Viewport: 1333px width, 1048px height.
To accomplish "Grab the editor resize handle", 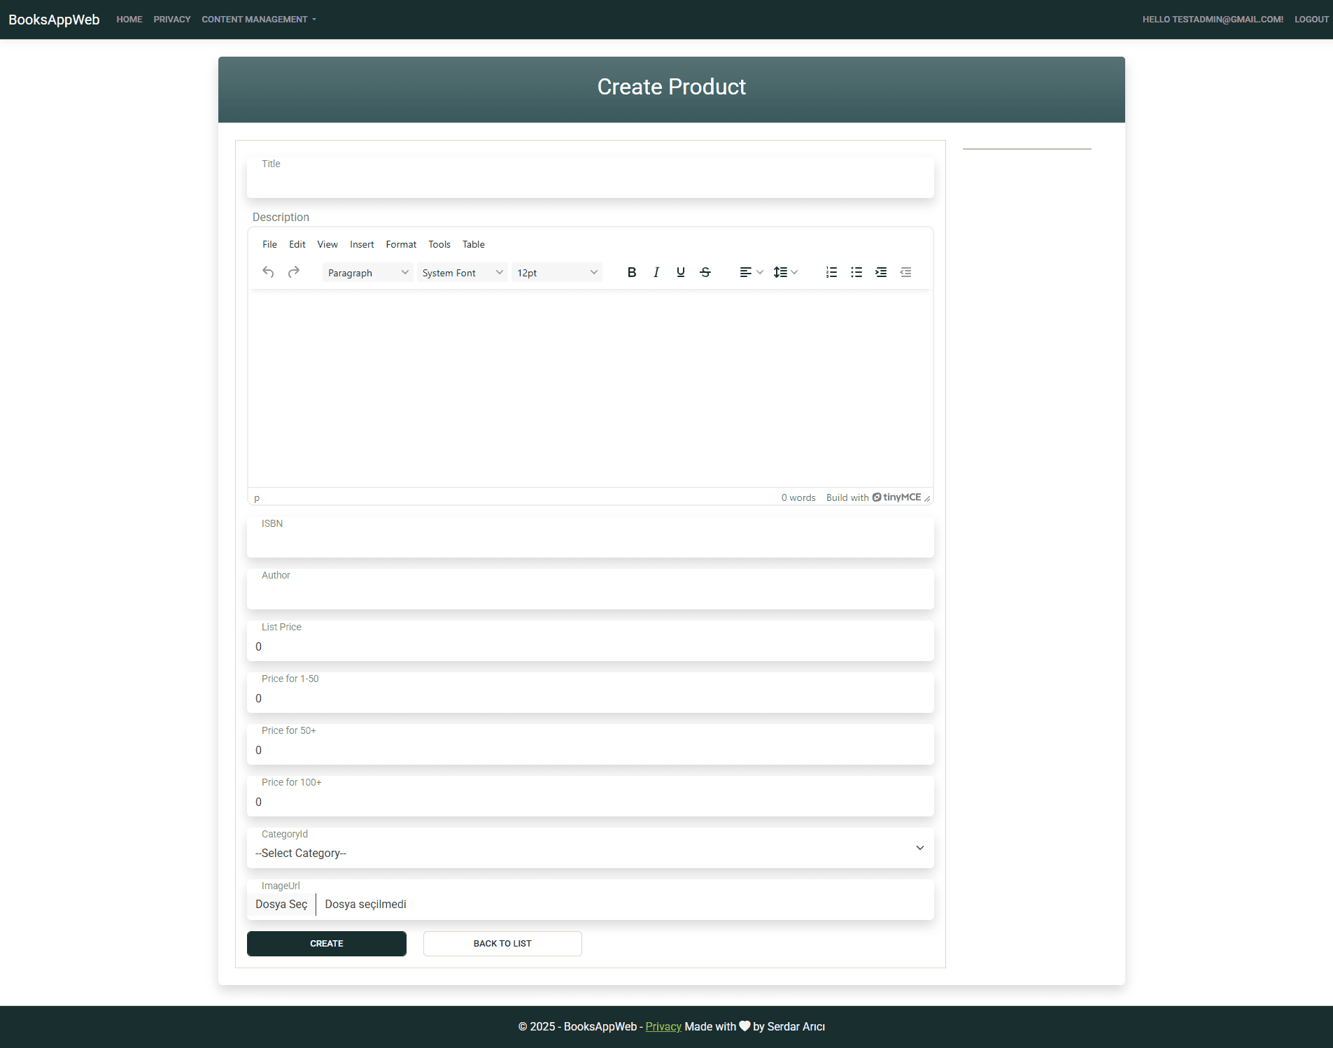I will pyautogui.click(x=927, y=498).
